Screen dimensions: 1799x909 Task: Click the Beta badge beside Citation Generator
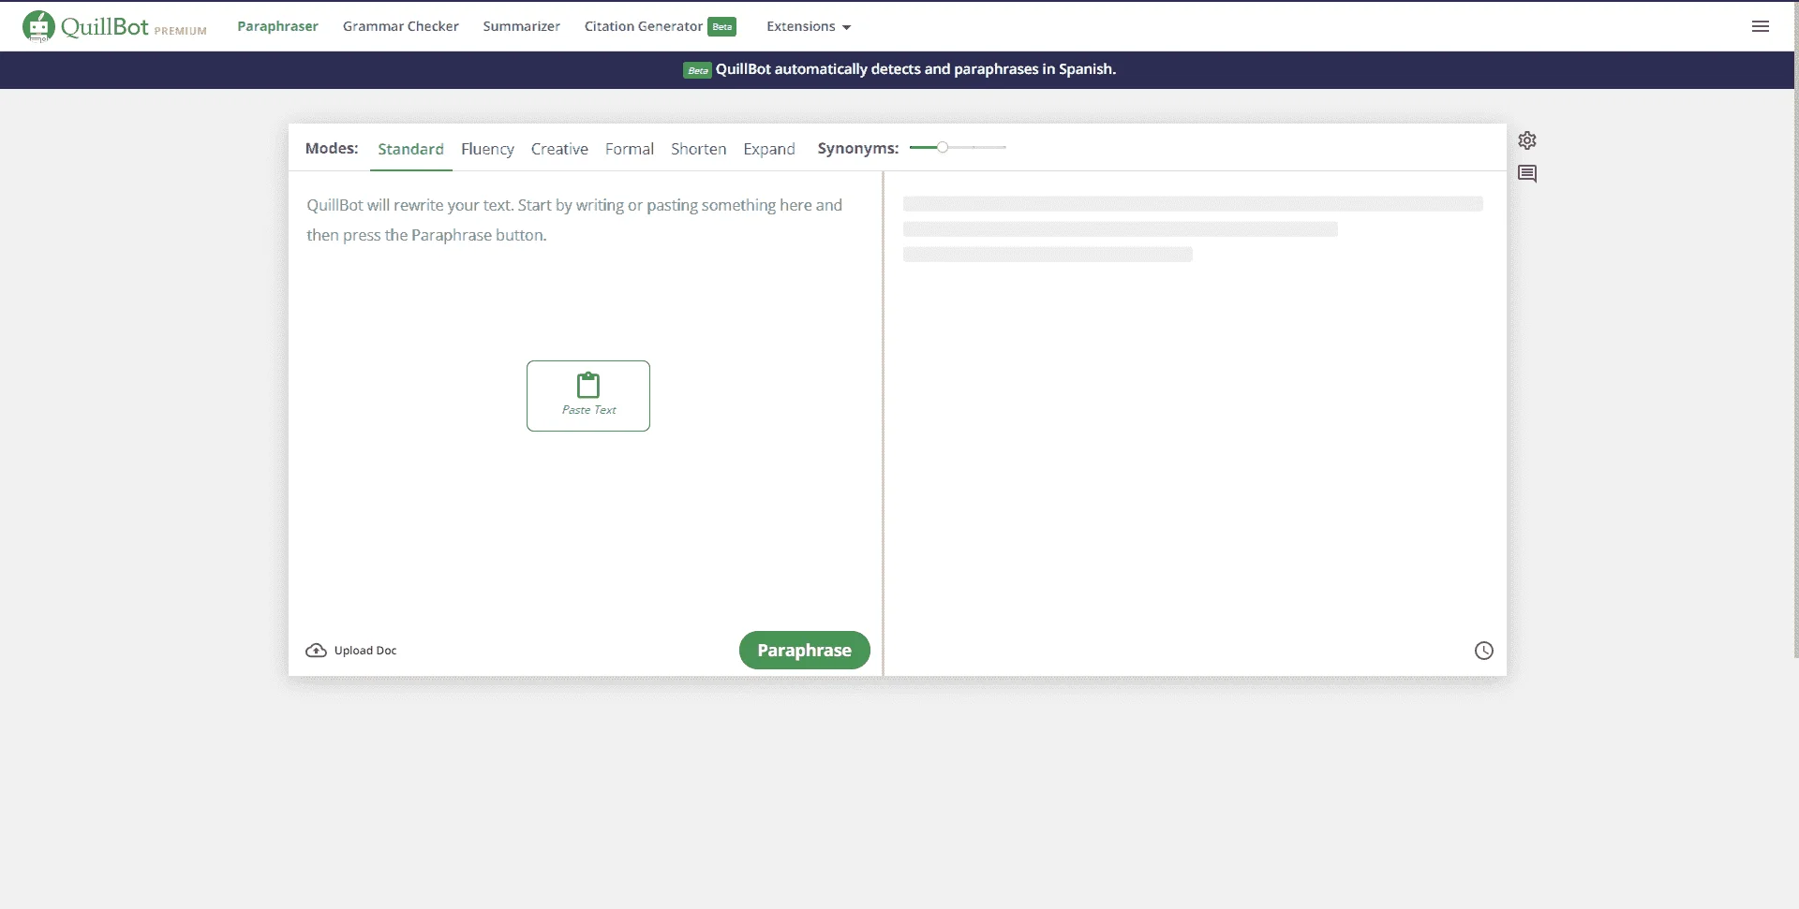pos(721,26)
